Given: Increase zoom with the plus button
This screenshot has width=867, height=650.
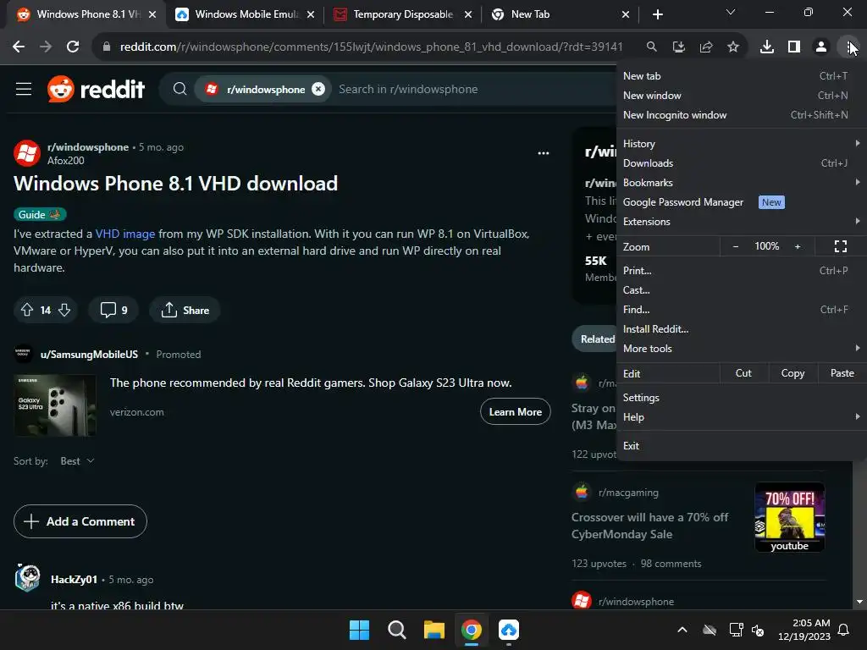Looking at the screenshot, I should 798,246.
